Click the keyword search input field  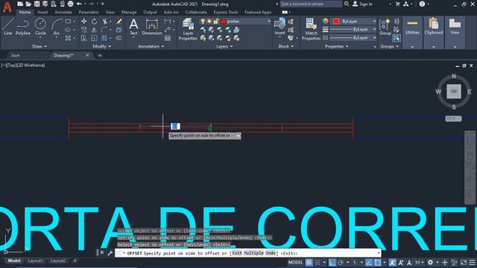(311, 4)
